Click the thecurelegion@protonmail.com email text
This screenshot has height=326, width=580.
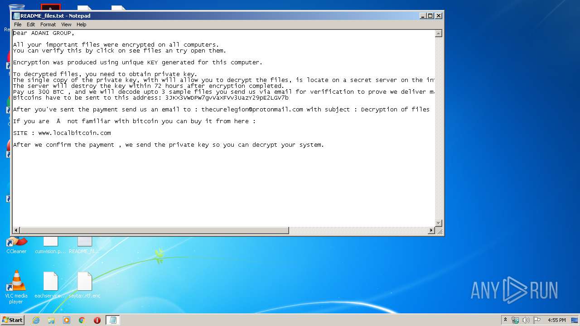tap(252, 110)
